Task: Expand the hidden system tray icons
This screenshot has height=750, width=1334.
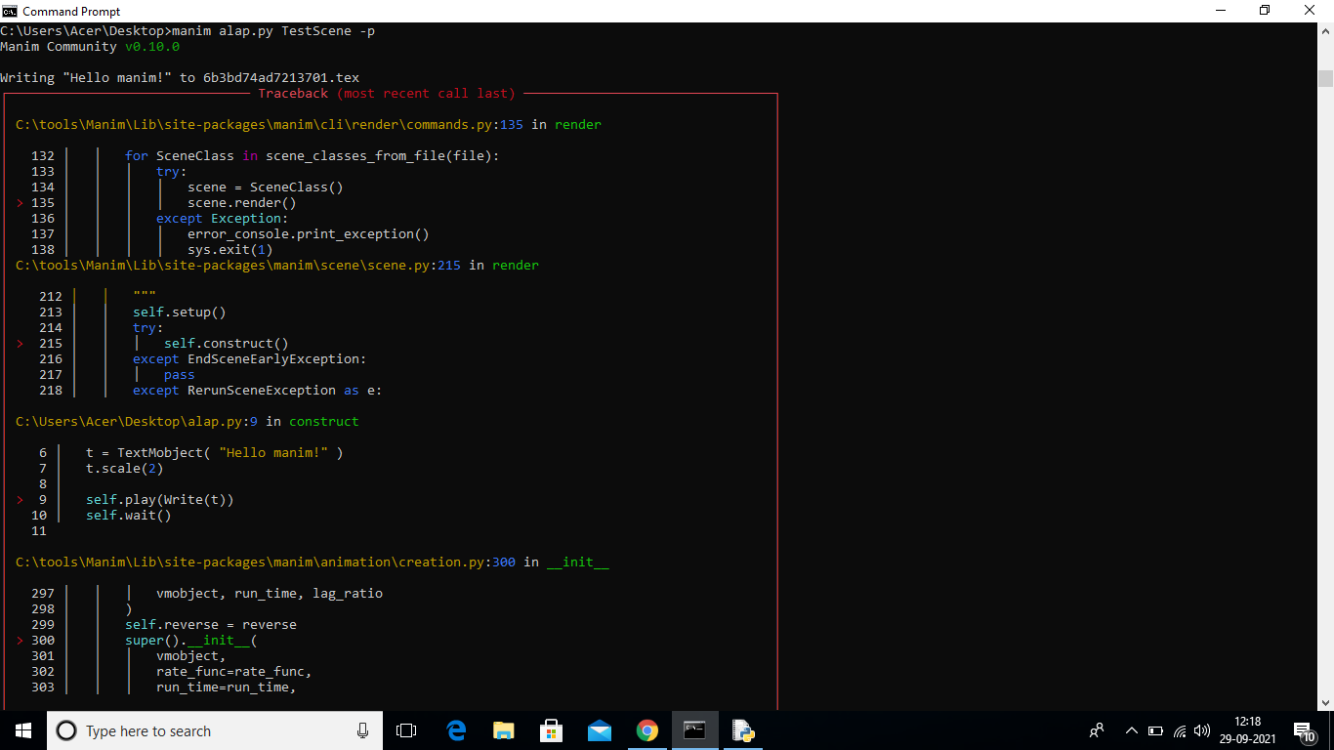Action: tap(1131, 730)
